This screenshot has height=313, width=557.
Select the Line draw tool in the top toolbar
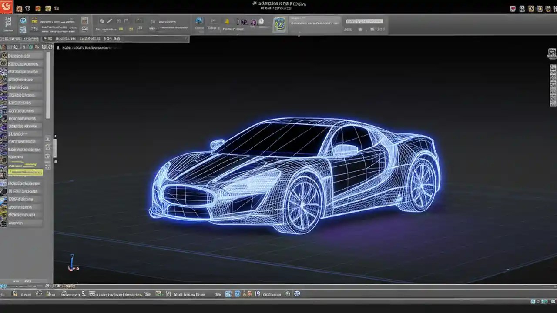(110, 21)
